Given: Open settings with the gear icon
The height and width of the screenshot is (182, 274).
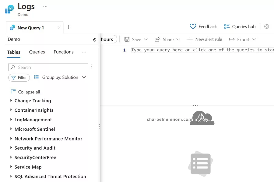Looking at the screenshot, I should [x=266, y=26].
